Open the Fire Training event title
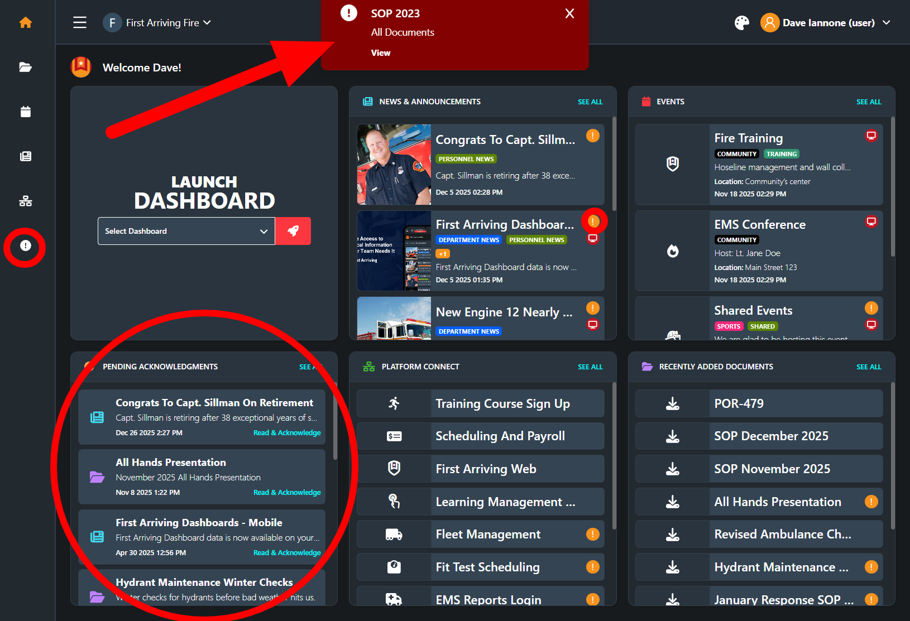Screen dimensions: 910x621 click(748, 138)
